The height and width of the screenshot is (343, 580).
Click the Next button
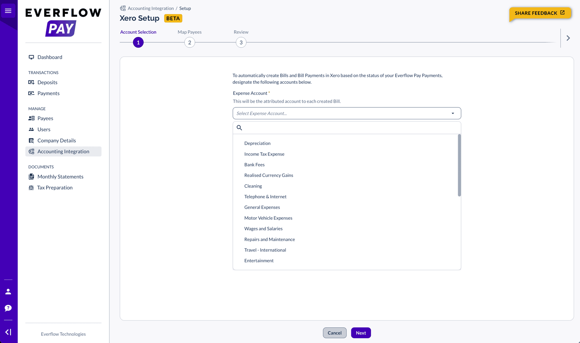coord(361,333)
